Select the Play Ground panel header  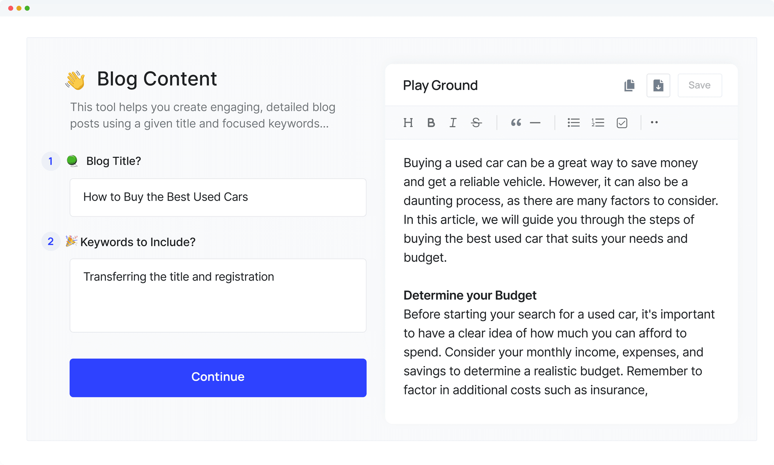pos(440,85)
